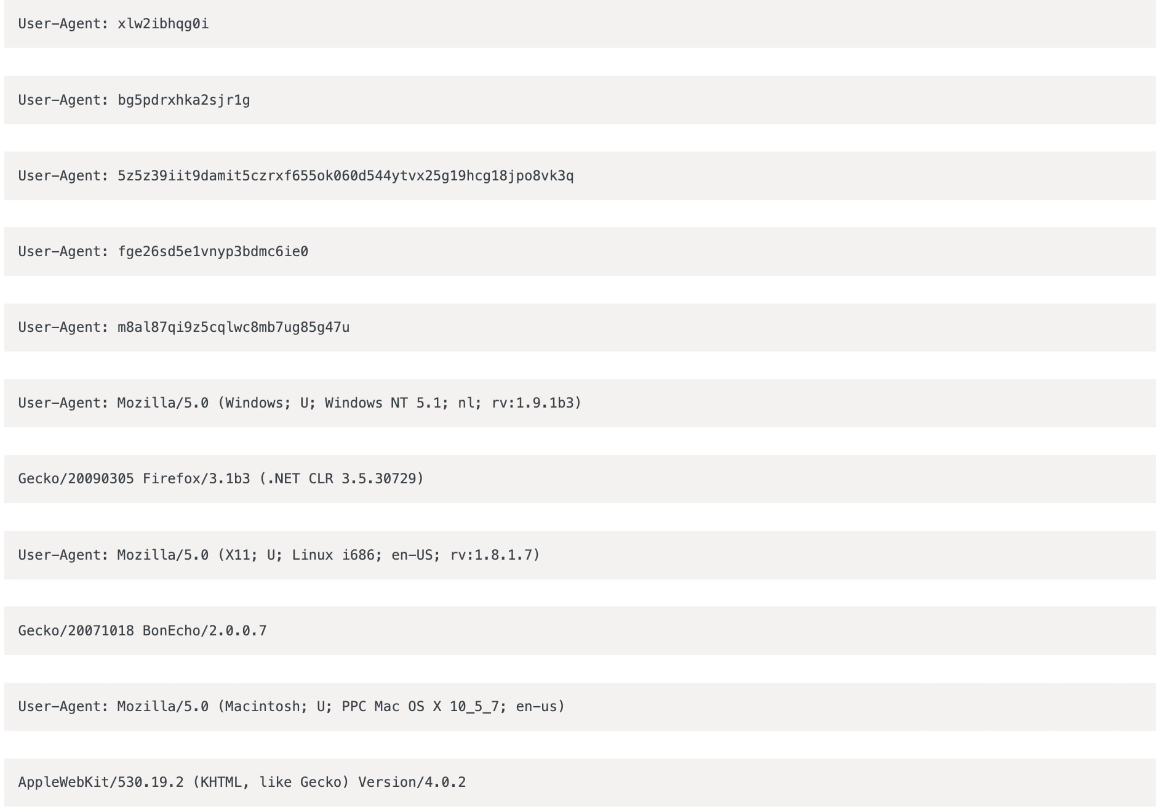Click the Gecko/20090305 code line
Image resolution: width=1158 pixels, height=809 pixels.
(76, 479)
